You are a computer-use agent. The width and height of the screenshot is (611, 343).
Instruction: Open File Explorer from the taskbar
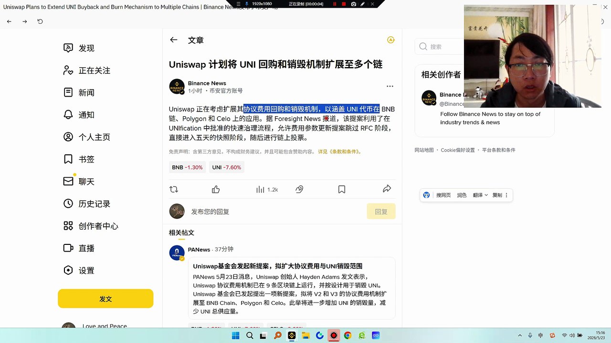coord(305,336)
